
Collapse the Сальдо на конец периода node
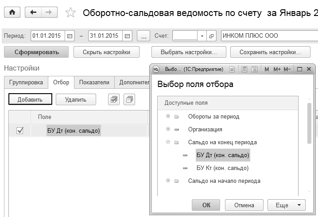(168, 142)
